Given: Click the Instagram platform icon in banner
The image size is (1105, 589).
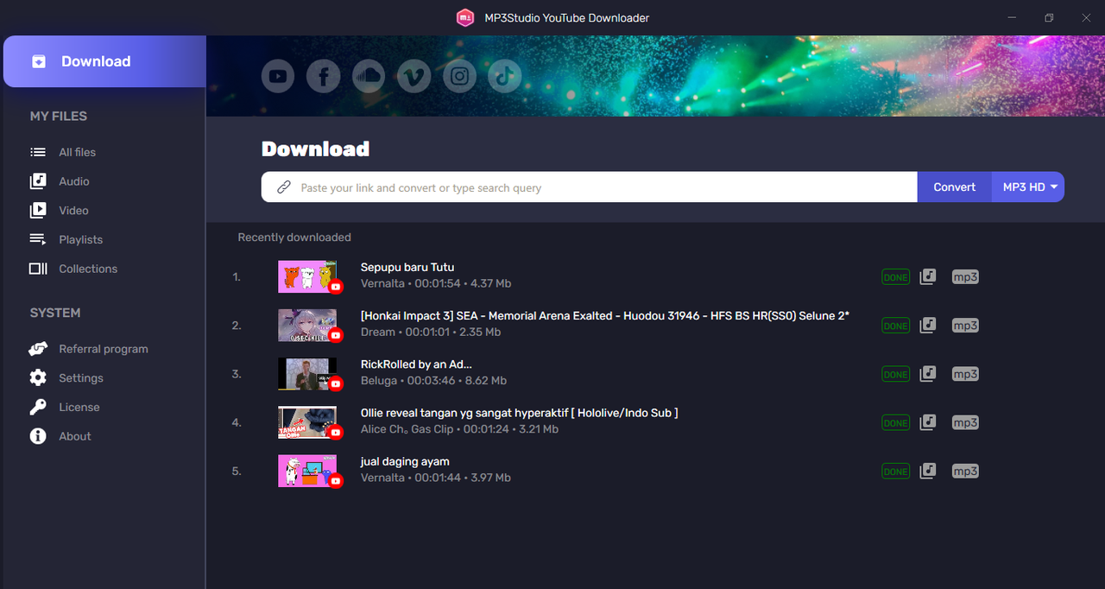Looking at the screenshot, I should [x=459, y=77].
